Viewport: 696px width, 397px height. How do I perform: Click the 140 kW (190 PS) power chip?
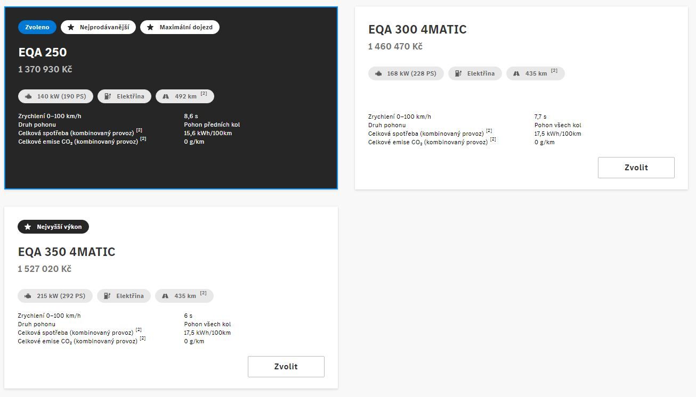56,96
